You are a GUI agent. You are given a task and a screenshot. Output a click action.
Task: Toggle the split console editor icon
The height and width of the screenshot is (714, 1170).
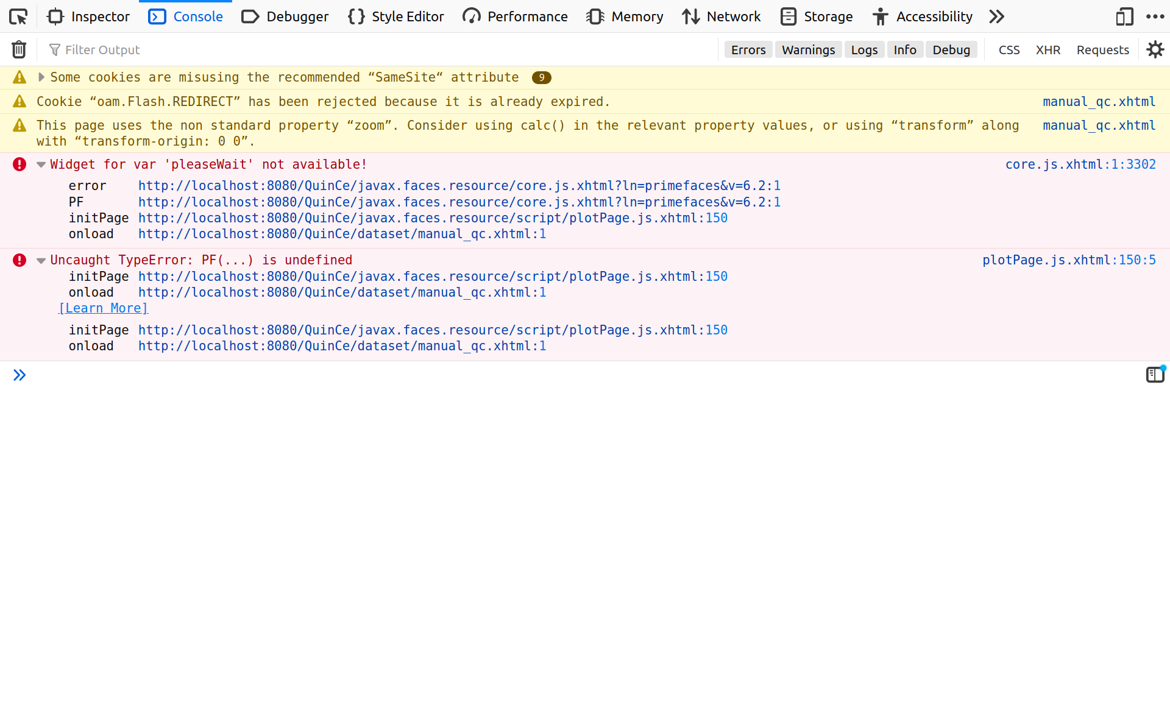[1155, 375]
